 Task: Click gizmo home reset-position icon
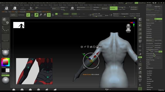91,47
